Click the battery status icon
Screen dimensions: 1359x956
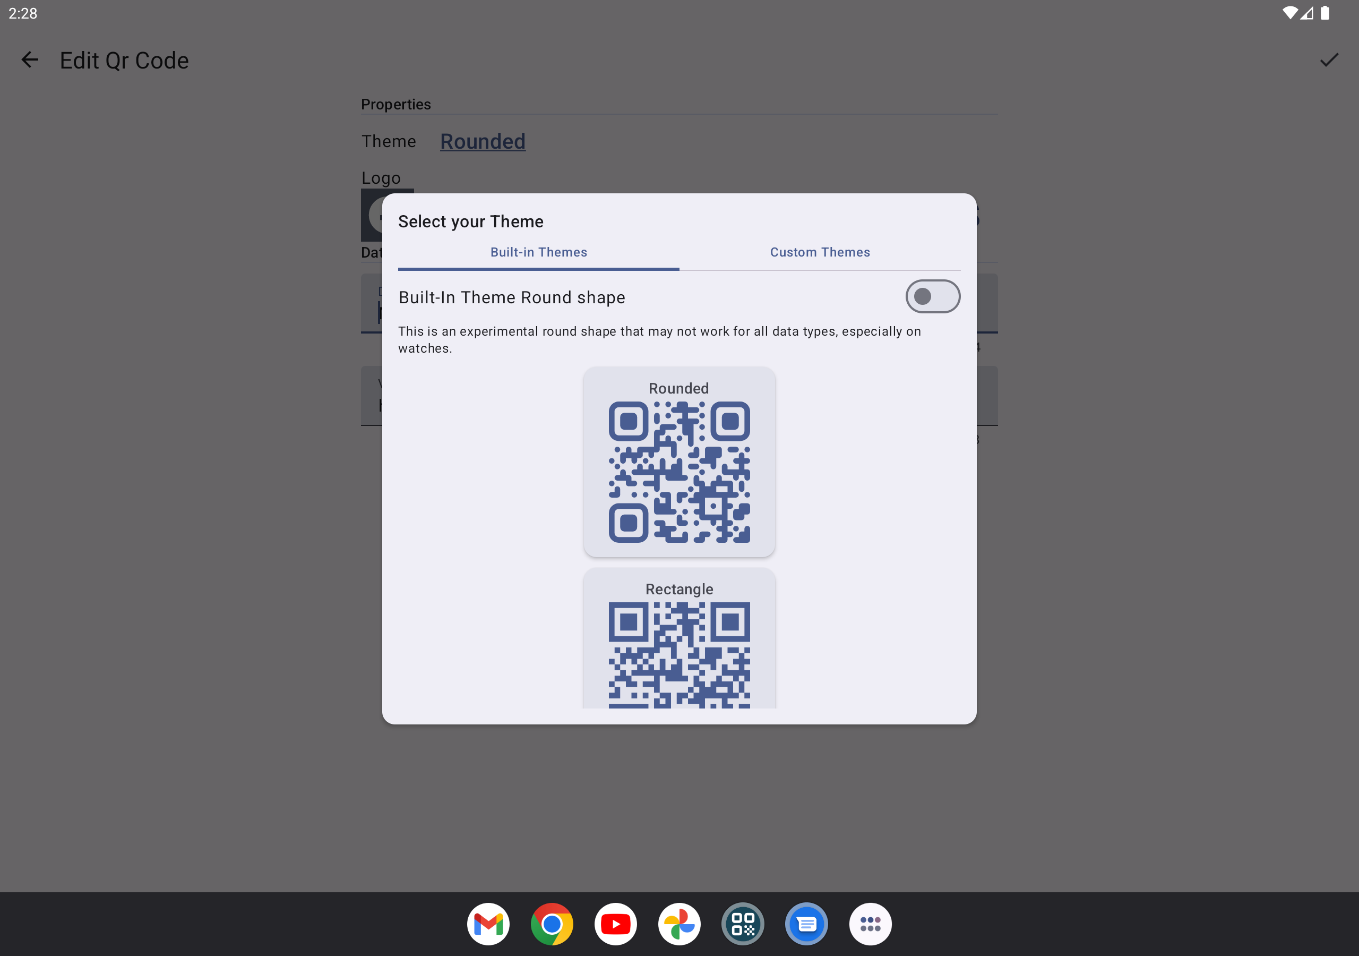coord(1324,13)
